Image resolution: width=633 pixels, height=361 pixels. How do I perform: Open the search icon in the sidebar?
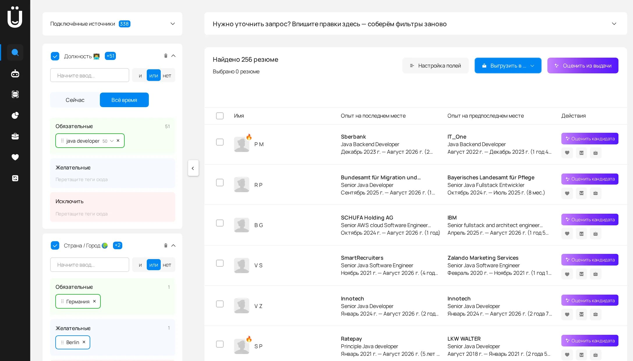coord(15,52)
